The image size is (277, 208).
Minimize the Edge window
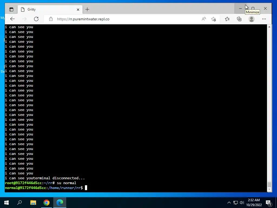coord(240,8)
